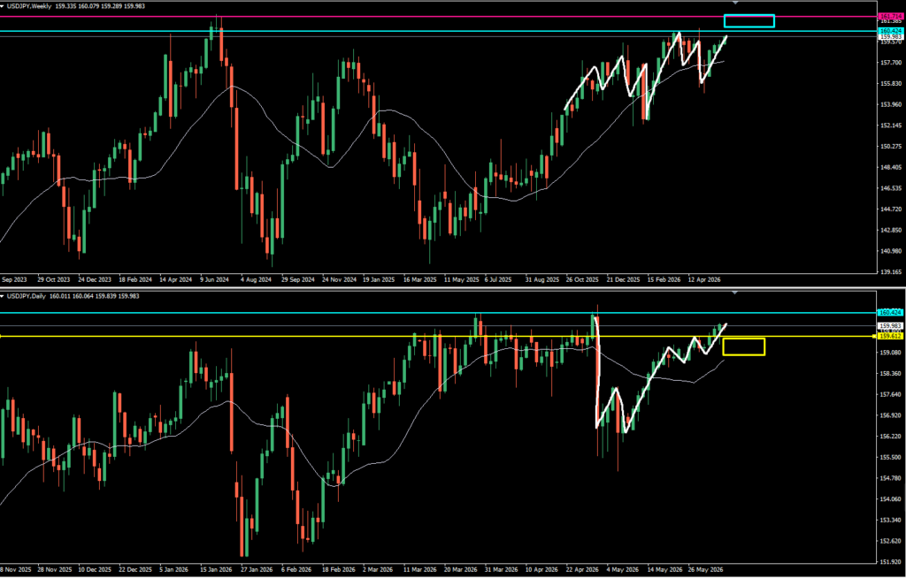Click the Weekly chart shift marker triangle

click(x=735, y=3)
